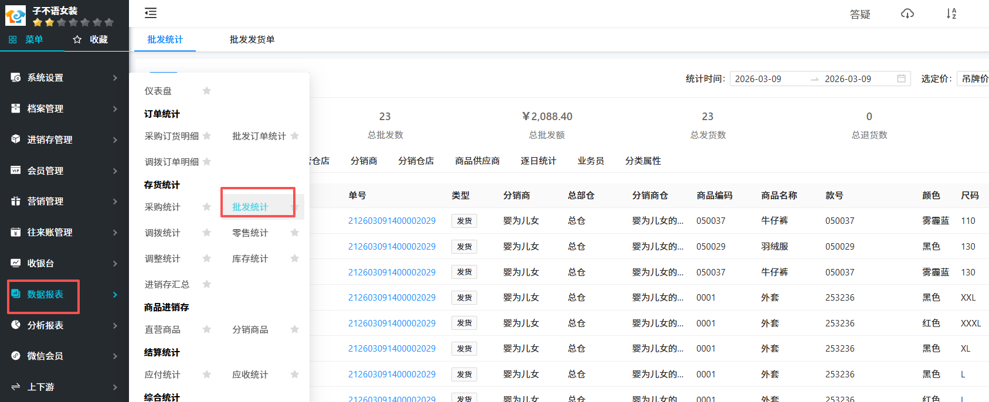
Task: Click the start date 2026-03-09 field
Action: point(758,79)
